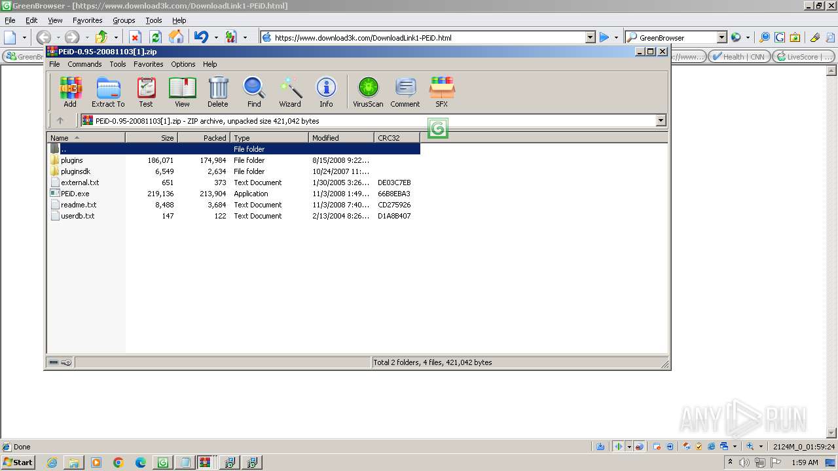The image size is (838, 471).
Task: Select the readme.txt file
Action: [x=234, y=205]
